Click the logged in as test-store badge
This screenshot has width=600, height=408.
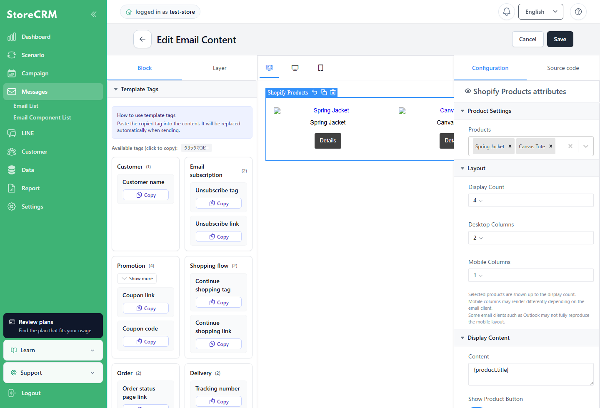[160, 12]
